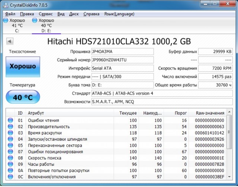The width and height of the screenshot is (238, 187).
Task: Click the Атрибут column header
Action: pos(70,113)
